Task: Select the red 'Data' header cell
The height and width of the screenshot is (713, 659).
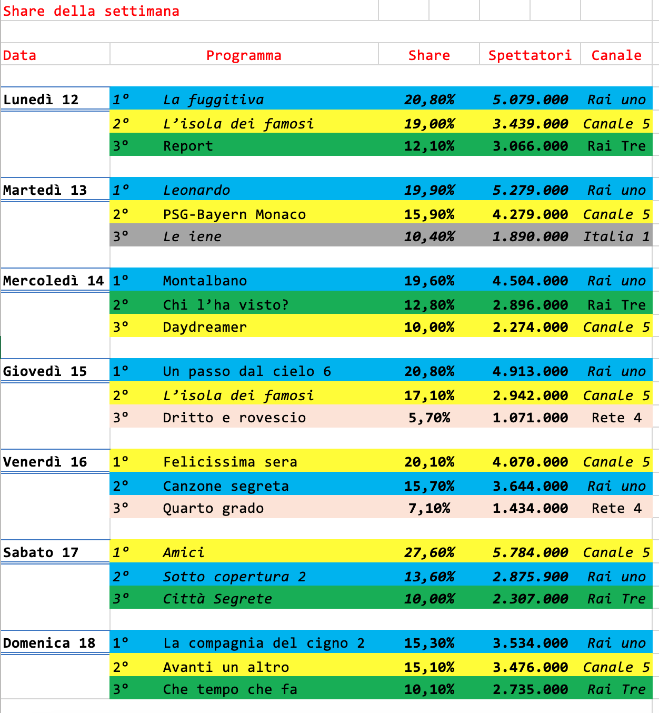Action: (20, 55)
